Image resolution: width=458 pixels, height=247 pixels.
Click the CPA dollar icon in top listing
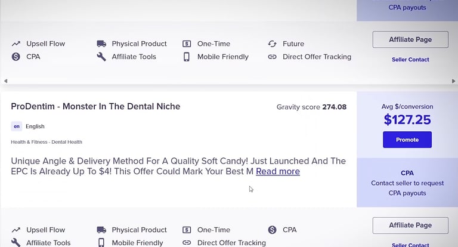(x=16, y=57)
